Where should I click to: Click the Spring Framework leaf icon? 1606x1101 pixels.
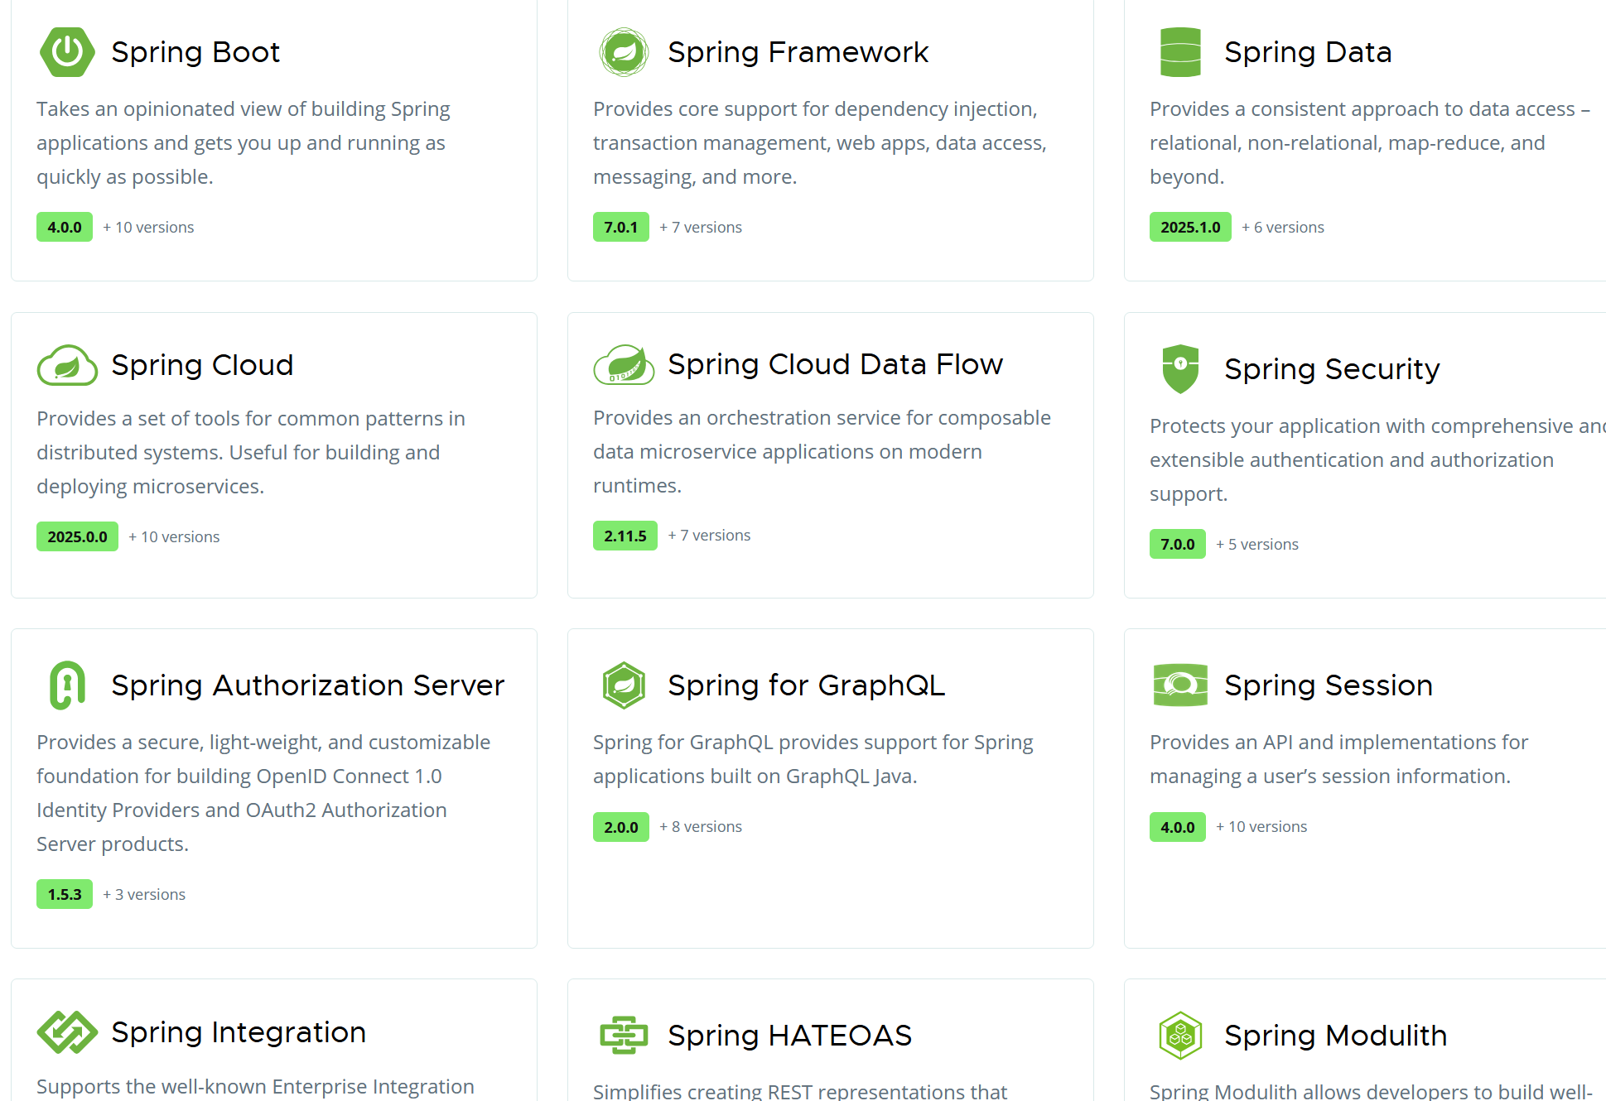624,52
